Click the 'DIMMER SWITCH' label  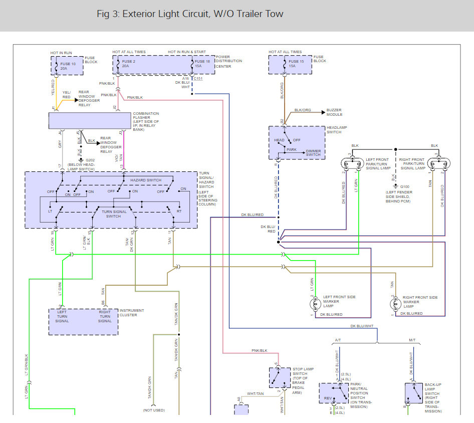(313, 153)
